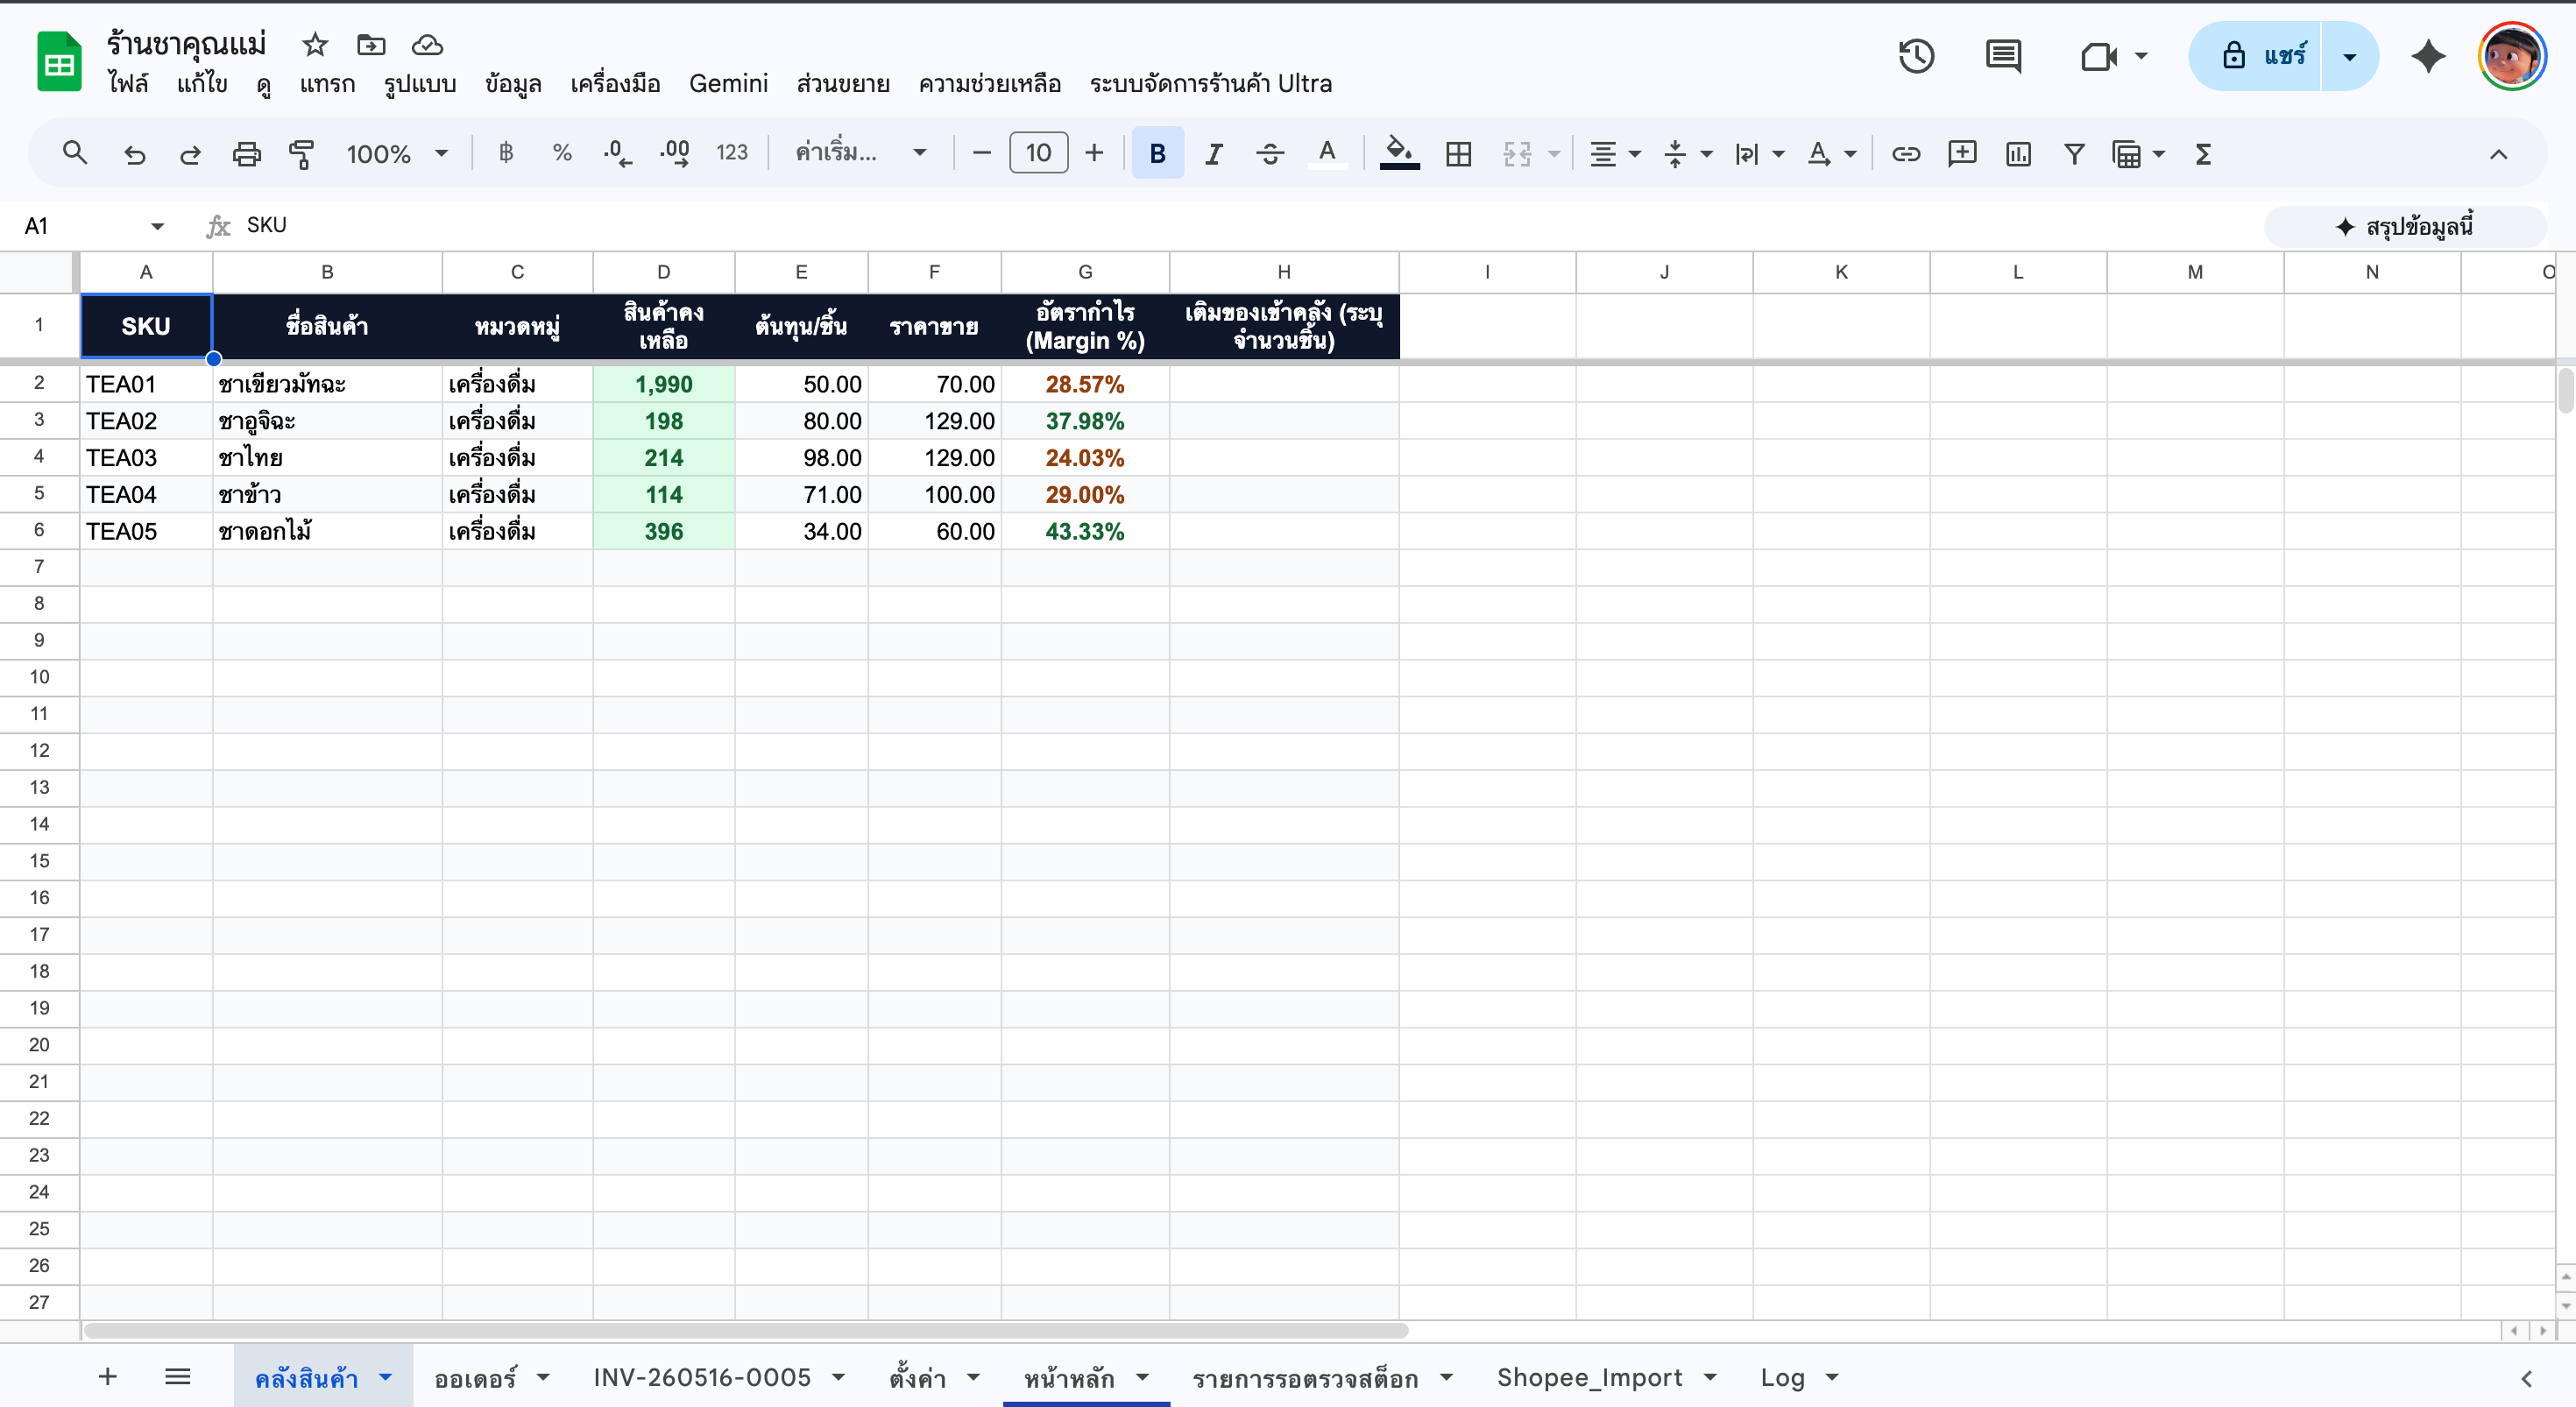Click the redo arrow icon
Image resolution: width=2576 pixels, height=1407 pixels.
[x=190, y=153]
